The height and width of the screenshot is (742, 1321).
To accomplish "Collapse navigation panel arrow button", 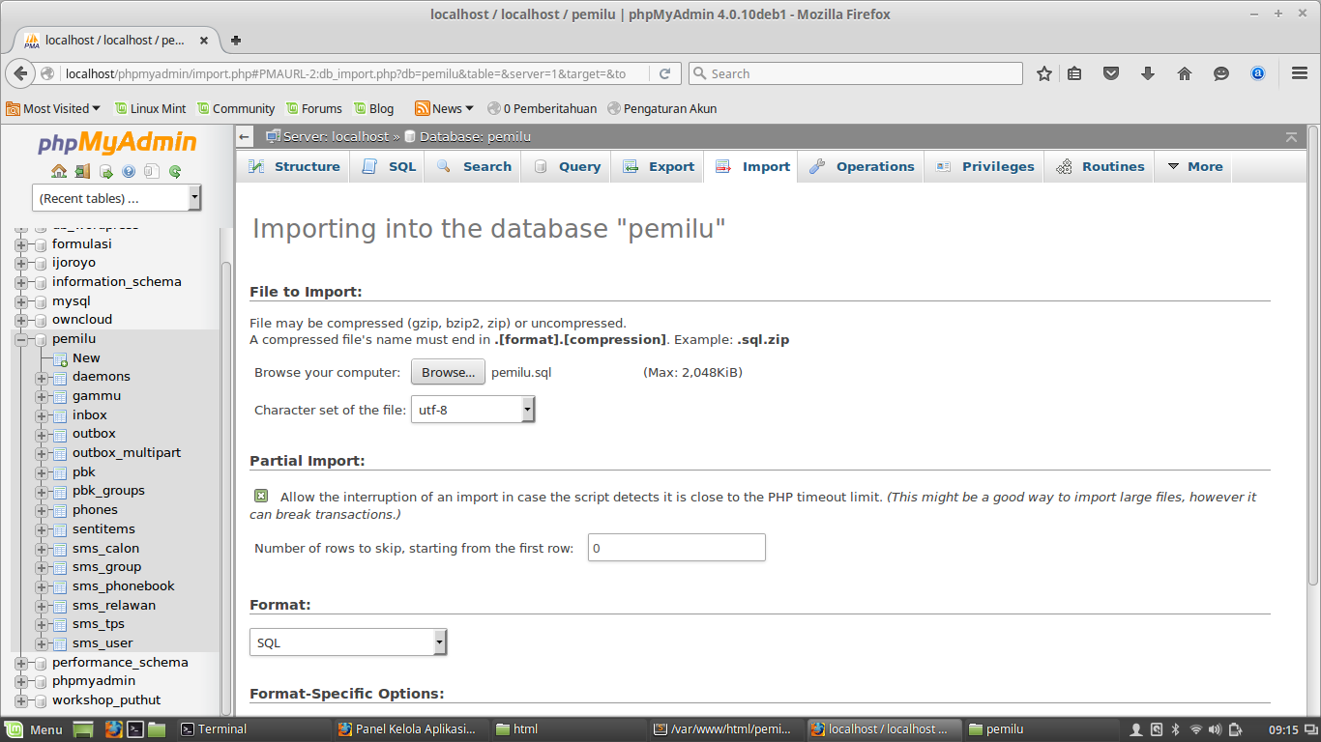I will point(245,137).
